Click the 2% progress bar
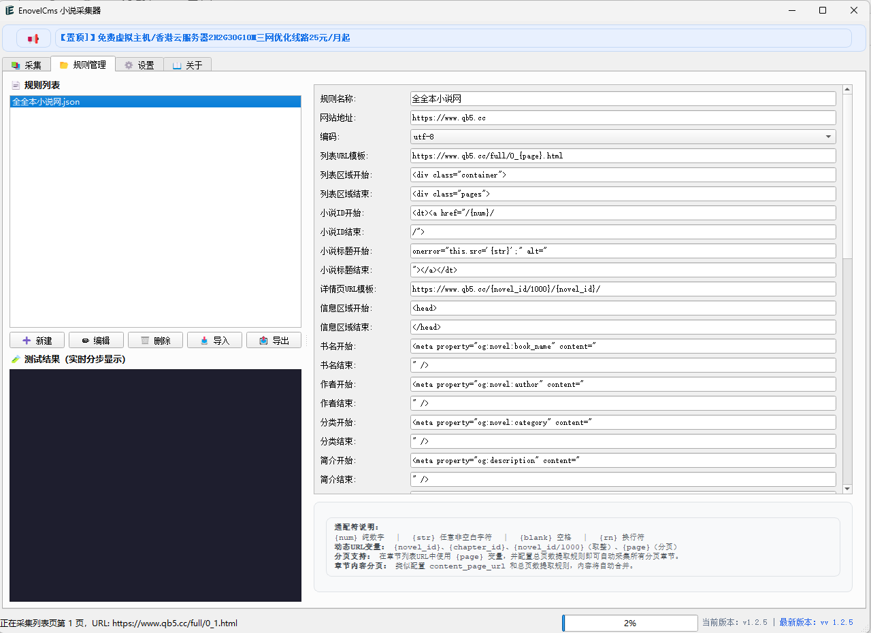The height and width of the screenshot is (633, 871). tap(629, 623)
